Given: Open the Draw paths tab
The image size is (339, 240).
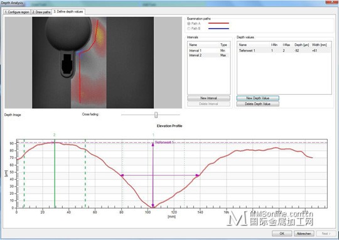Looking at the screenshot, I should [41, 12].
